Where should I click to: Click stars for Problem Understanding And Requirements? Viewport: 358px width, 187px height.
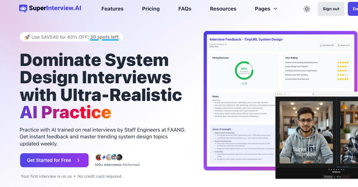tap(343, 62)
